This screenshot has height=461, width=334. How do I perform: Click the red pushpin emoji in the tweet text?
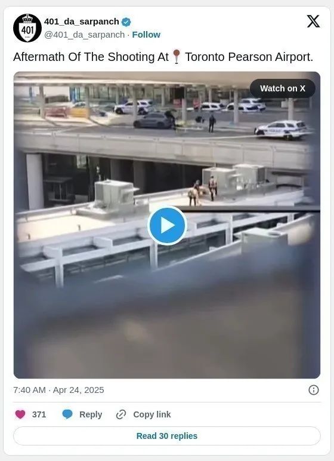pos(177,57)
